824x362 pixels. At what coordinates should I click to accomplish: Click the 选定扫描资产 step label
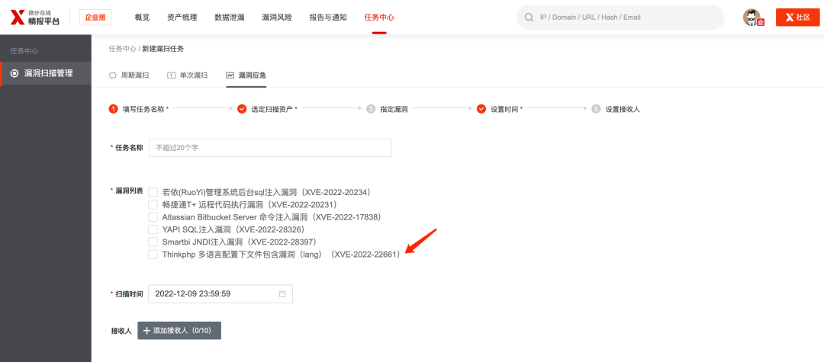pos(272,109)
